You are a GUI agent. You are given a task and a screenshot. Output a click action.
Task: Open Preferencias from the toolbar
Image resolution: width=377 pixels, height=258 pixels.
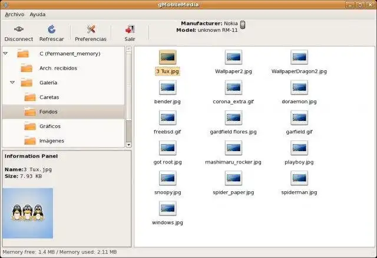tap(91, 30)
